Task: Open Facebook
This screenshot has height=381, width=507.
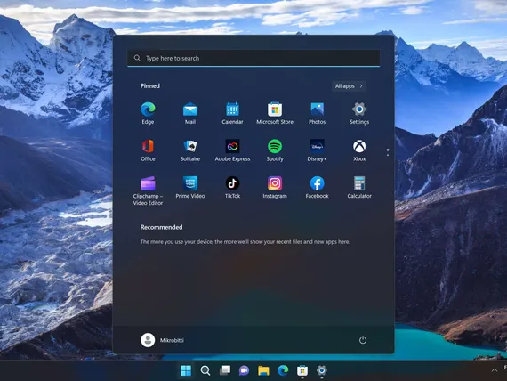Action: [317, 188]
